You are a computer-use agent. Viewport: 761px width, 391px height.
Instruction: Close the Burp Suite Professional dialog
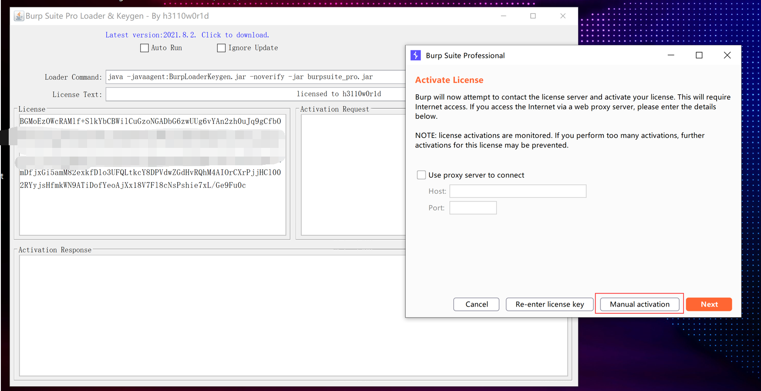tap(727, 55)
